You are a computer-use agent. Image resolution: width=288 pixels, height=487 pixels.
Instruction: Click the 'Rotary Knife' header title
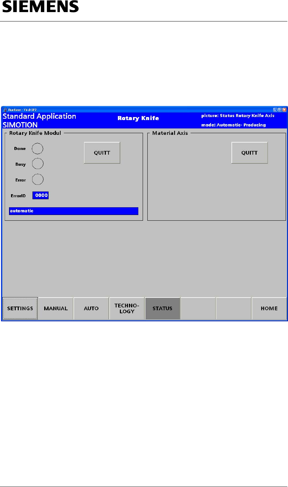[x=138, y=118]
